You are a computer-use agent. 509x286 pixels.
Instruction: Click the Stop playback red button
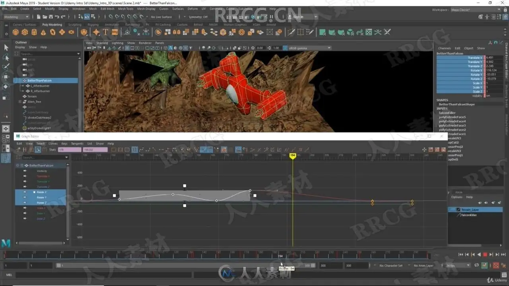coord(485,255)
